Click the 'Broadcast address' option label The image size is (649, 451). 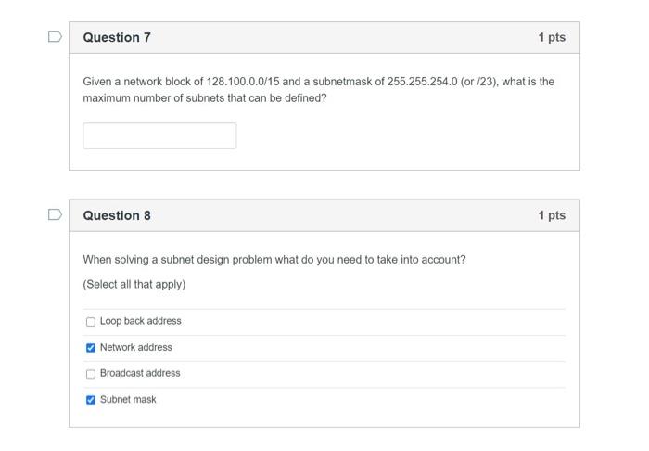(x=140, y=373)
